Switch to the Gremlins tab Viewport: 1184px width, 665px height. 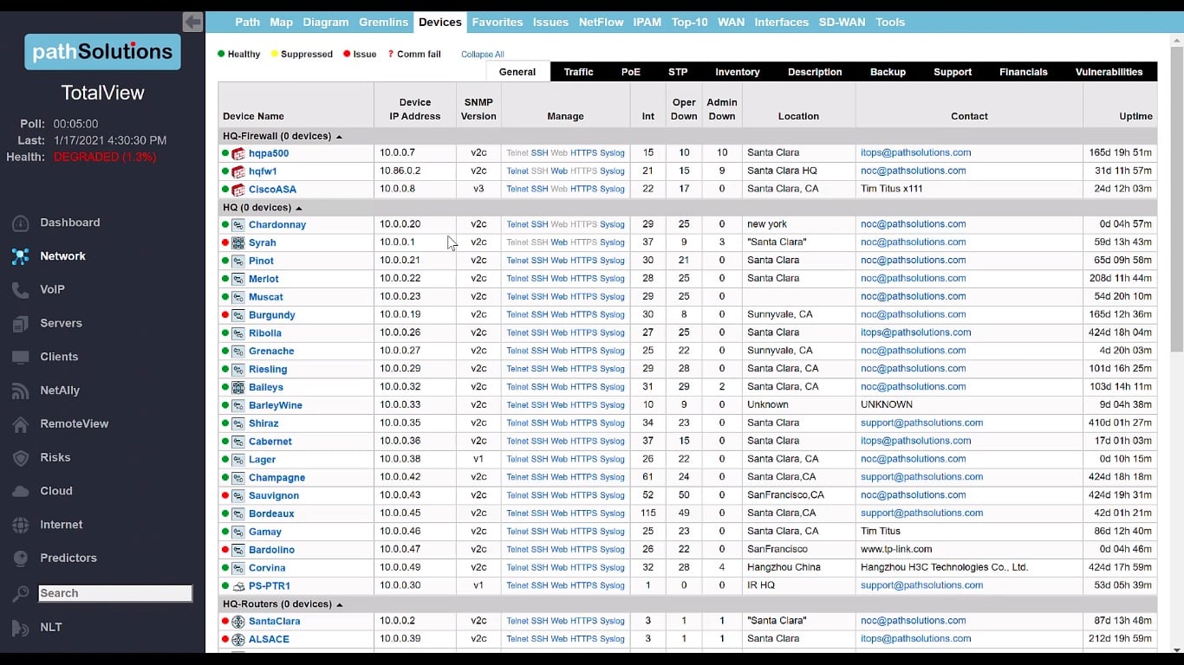pos(383,23)
